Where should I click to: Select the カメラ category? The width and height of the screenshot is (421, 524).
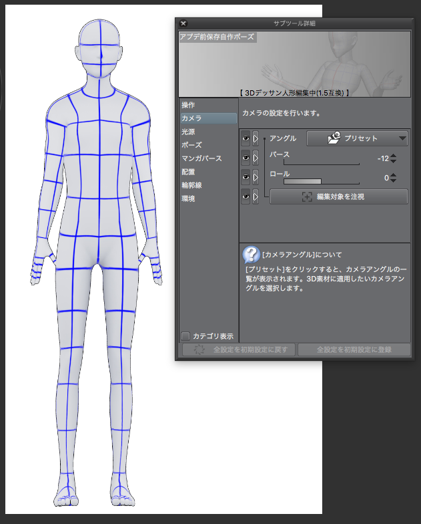tap(208, 118)
